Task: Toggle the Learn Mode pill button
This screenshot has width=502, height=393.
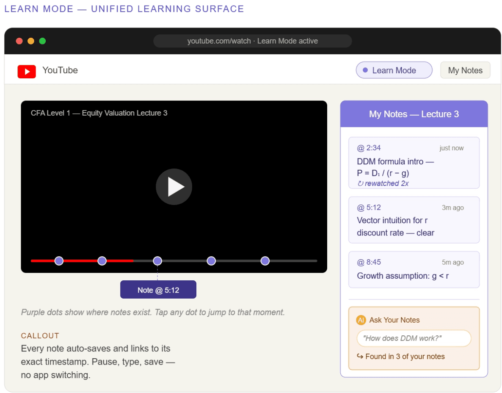Action: pyautogui.click(x=394, y=70)
